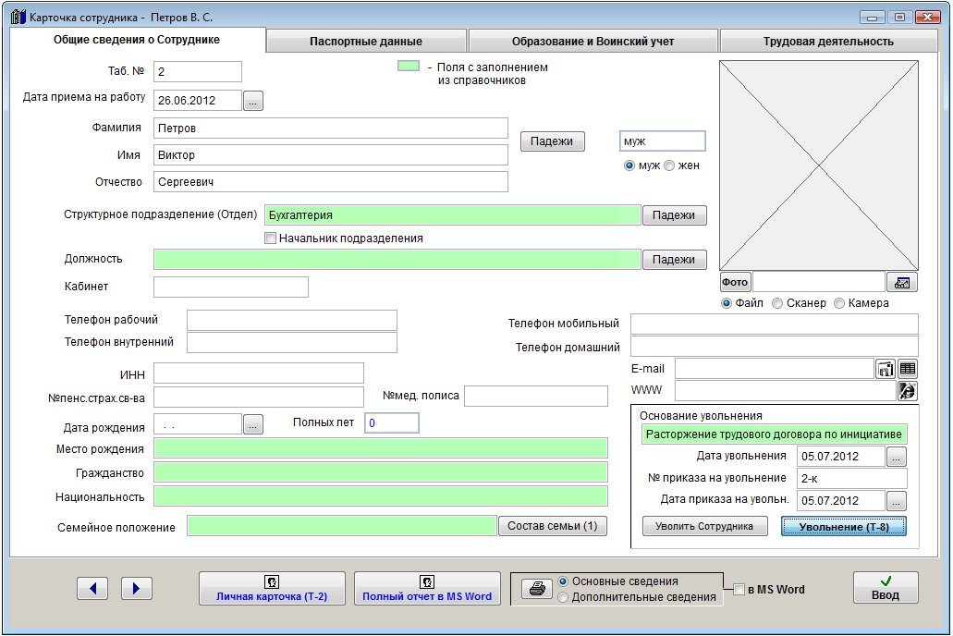Open date picker for Дата рождения

tap(253, 424)
